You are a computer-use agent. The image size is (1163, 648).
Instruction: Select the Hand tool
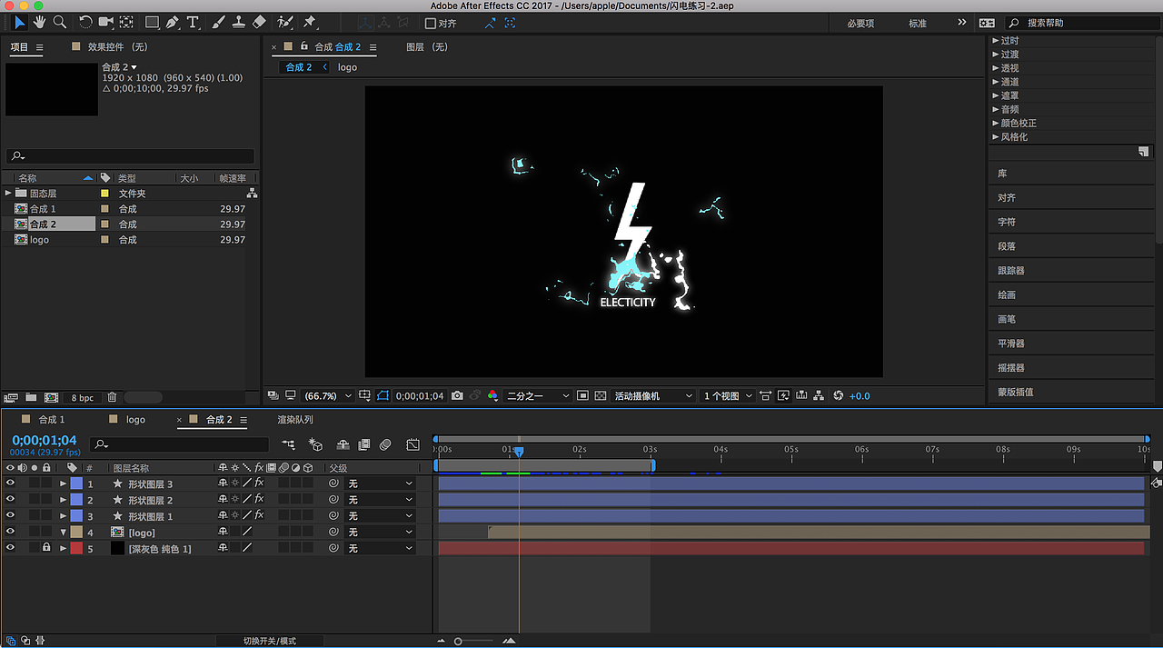point(40,22)
